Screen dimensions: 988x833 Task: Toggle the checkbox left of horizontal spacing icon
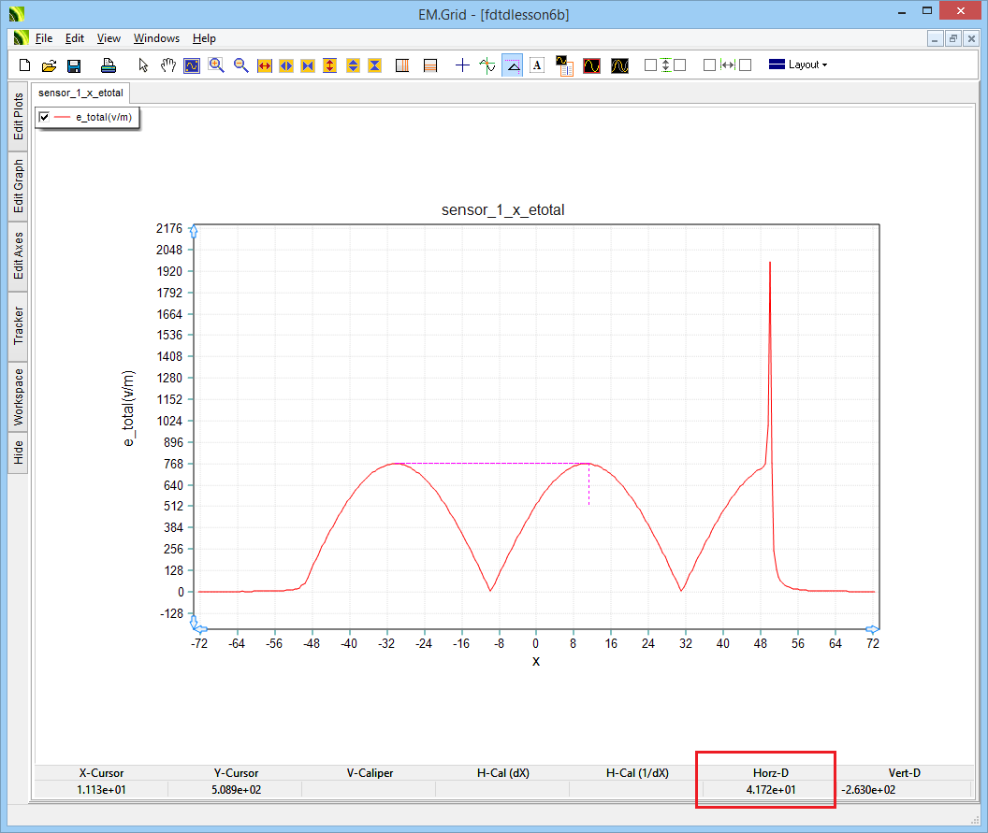(x=709, y=65)
